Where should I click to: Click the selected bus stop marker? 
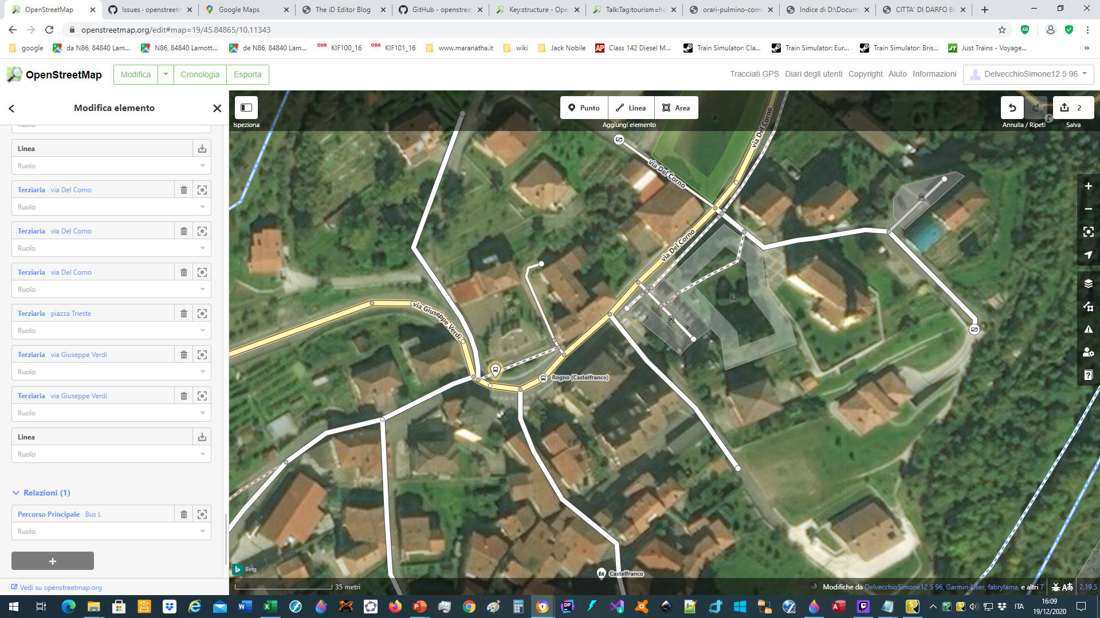coord(496,370)
